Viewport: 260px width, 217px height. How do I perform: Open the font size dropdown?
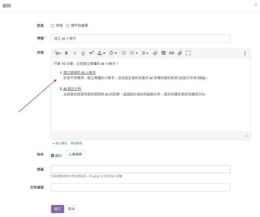57,53
